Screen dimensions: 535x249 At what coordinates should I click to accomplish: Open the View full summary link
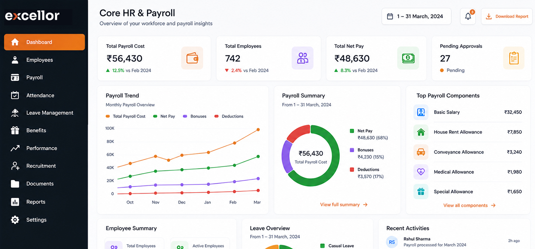coord(344,204)
